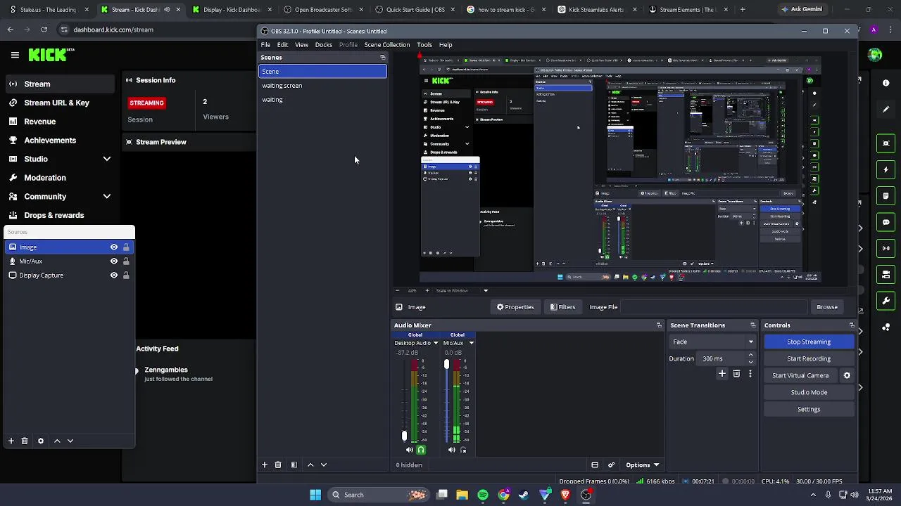Zoom out the preview with minus
This screenshot has height=506, width=901.
point(398,290)
